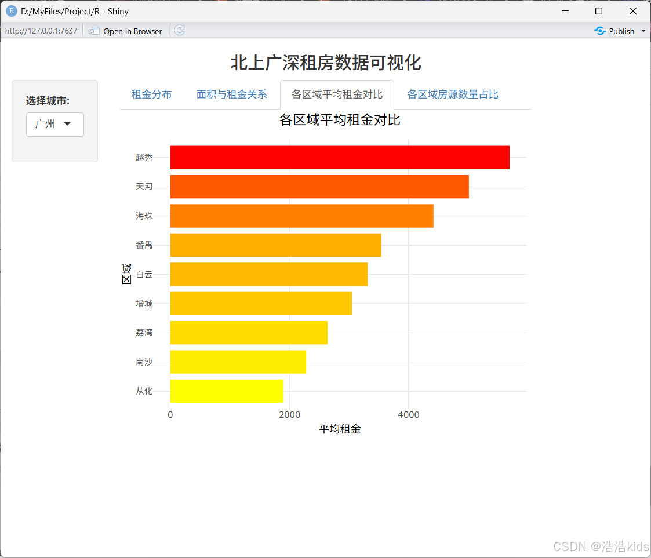Click the 平均租金 x-axis title

click(x=340, y=429)
